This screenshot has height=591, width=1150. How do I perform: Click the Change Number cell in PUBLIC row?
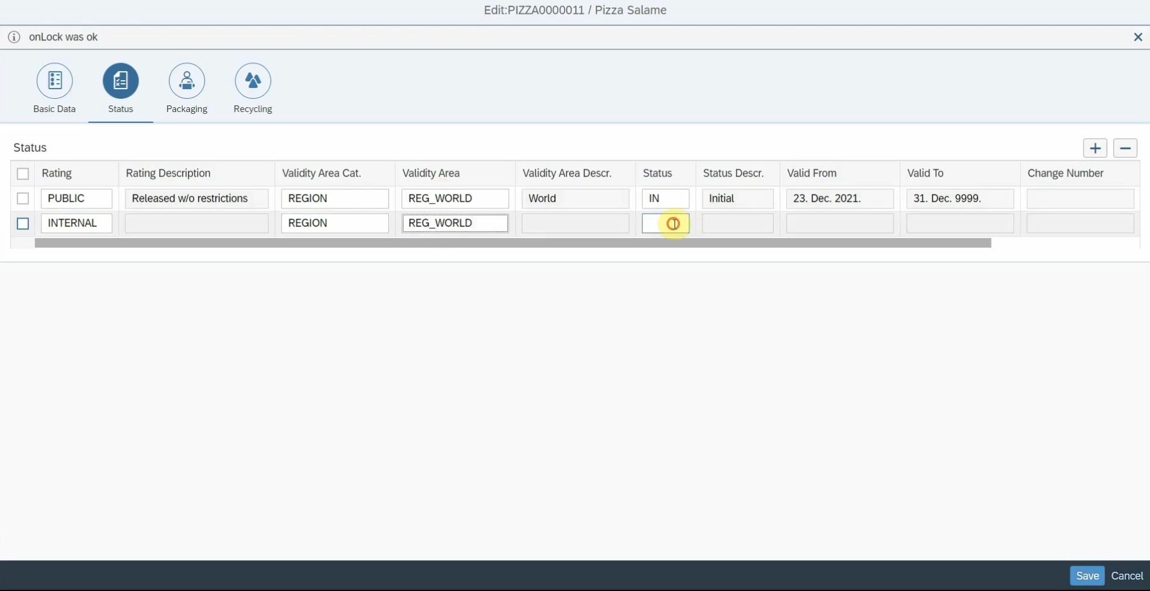point(1080,198)
